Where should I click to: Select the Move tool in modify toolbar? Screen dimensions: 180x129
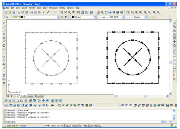174,42
